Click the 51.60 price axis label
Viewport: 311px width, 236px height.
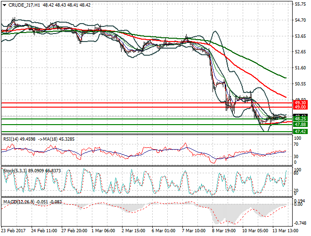tap(300, 68)
